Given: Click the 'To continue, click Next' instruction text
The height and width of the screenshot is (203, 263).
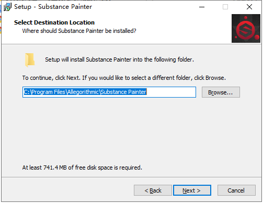Looking at the screenshot, I should tap(124, 78).
